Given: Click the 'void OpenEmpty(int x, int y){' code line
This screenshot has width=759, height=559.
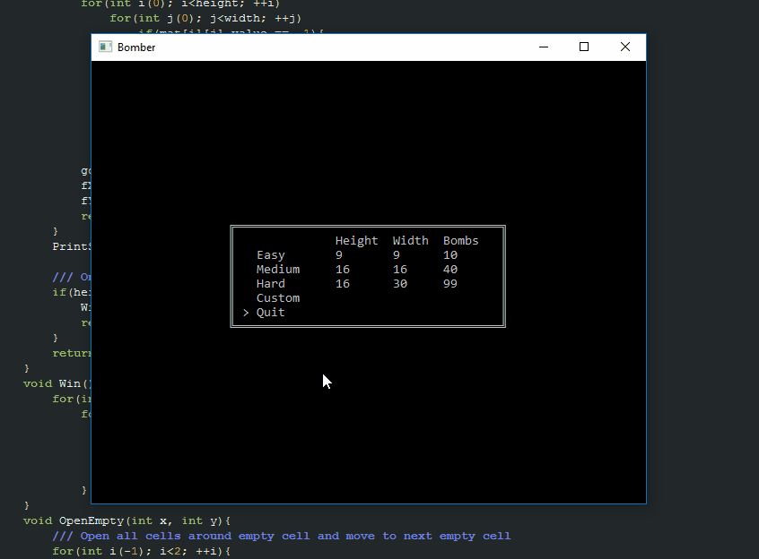Looking at the screenshot, I should (x=126, y=520).
